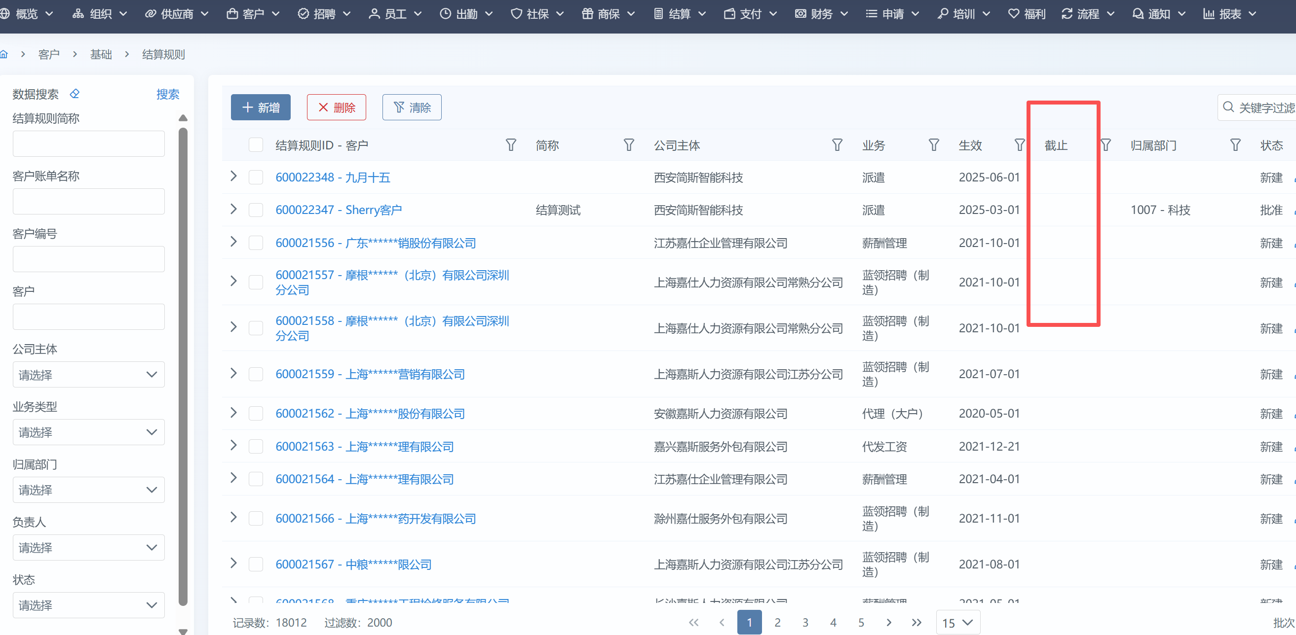Open the 公司主体 dropdown in search panel

[88, 375]
